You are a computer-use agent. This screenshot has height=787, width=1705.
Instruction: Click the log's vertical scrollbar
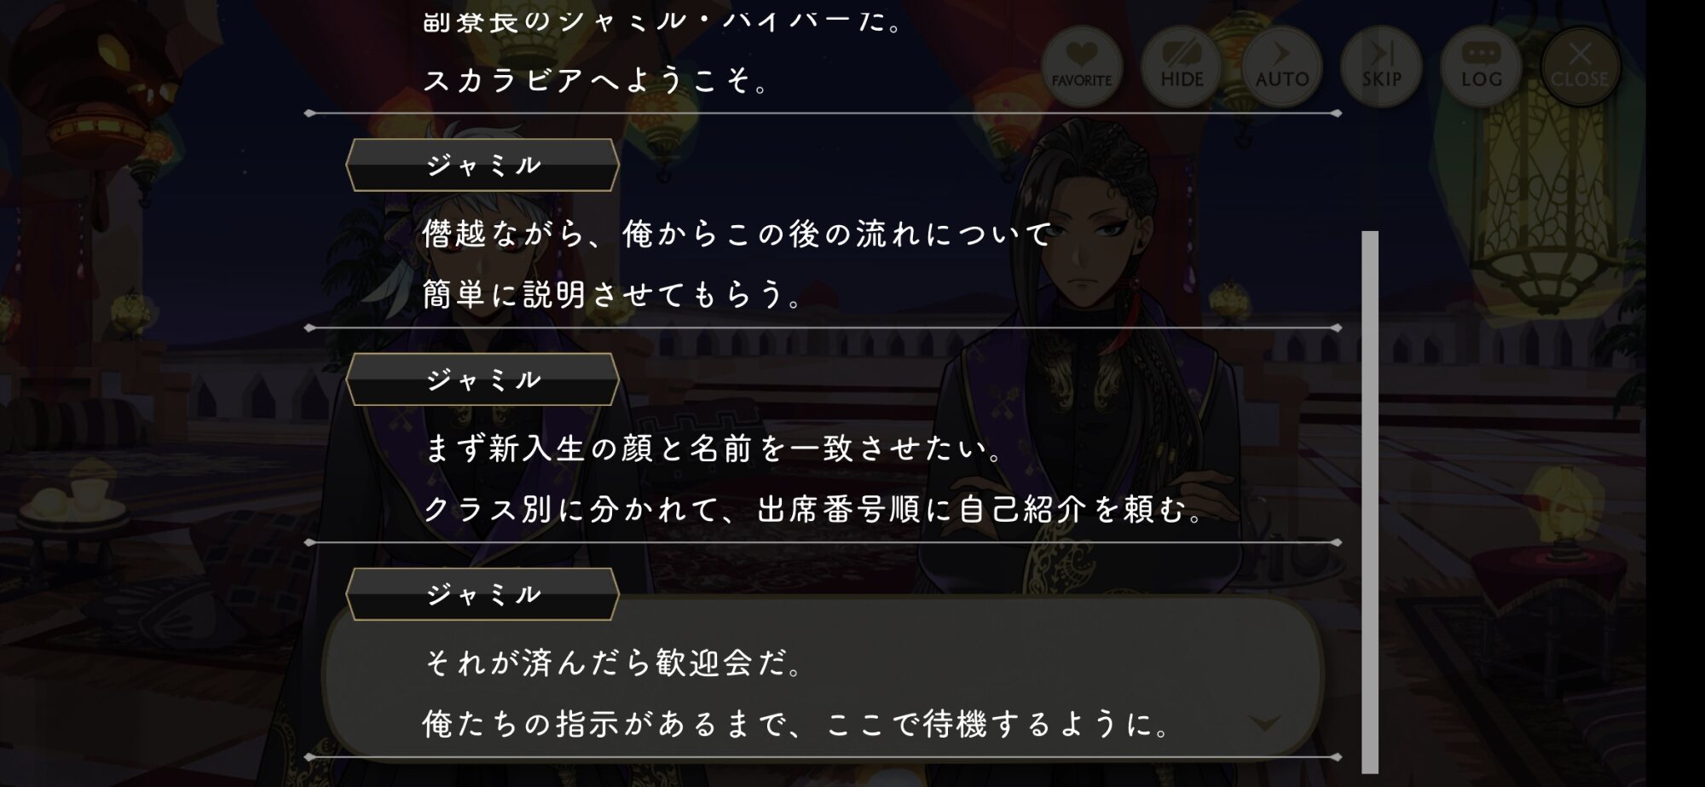(x=1370, y=501)
